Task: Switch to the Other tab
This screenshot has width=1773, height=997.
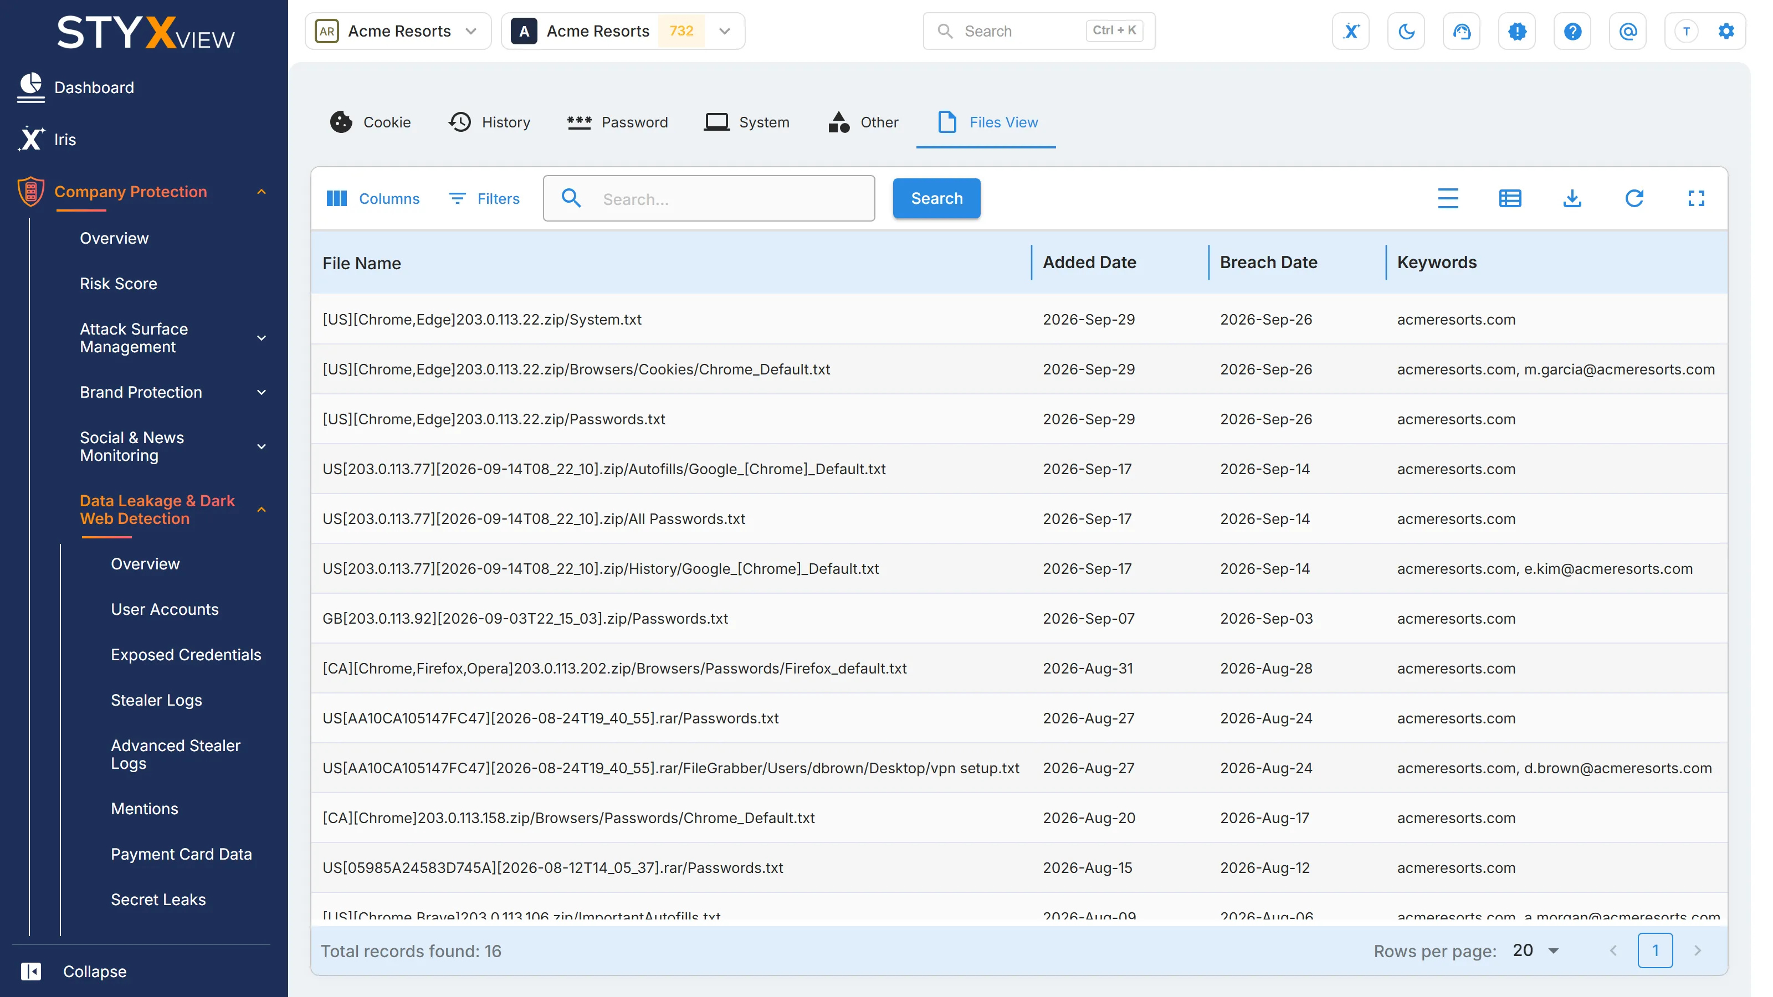Action: (863, 122)
